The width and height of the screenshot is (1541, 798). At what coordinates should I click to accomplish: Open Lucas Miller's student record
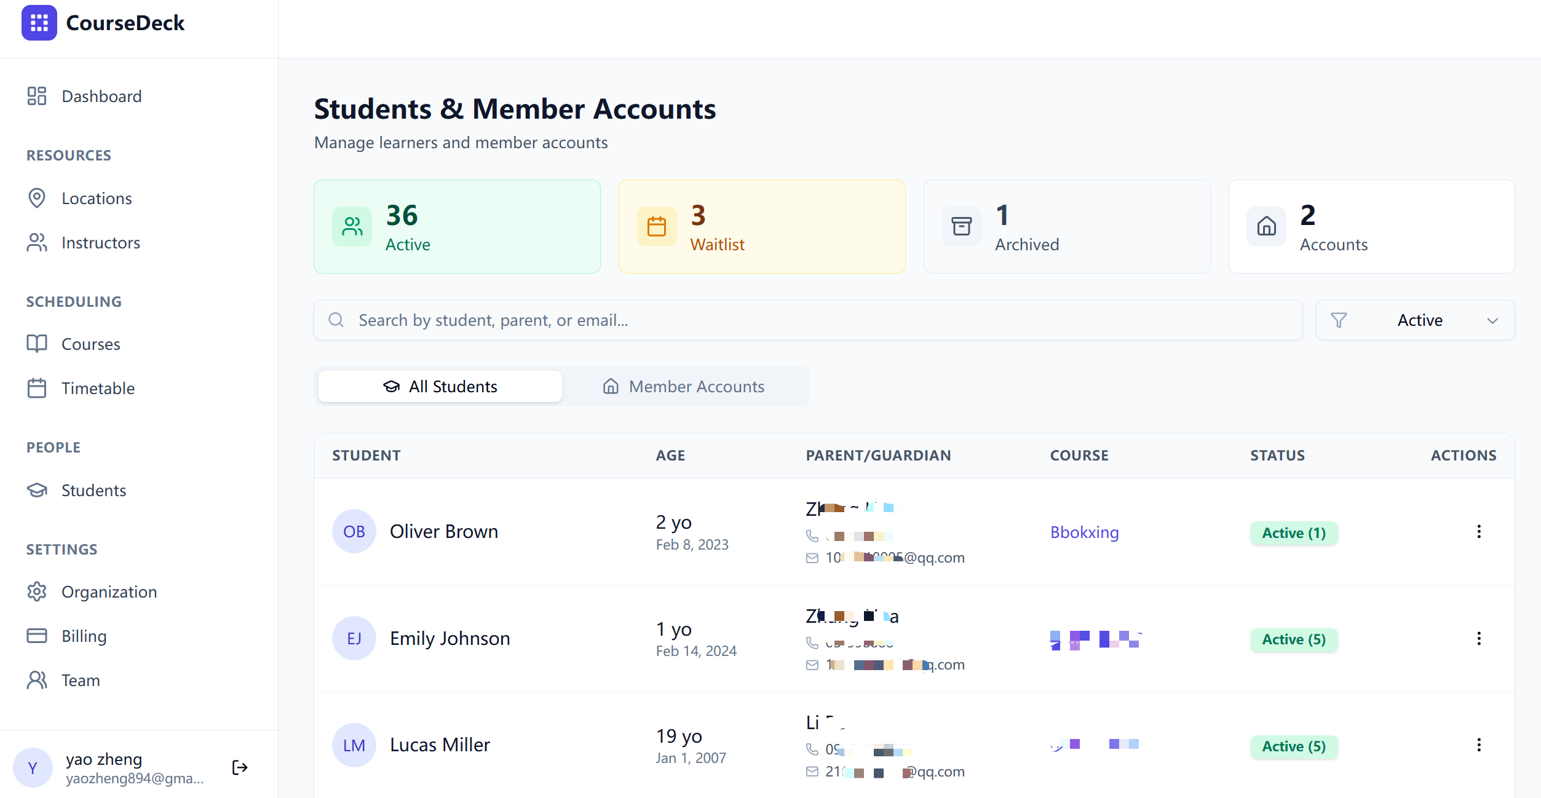coord(440,745)
